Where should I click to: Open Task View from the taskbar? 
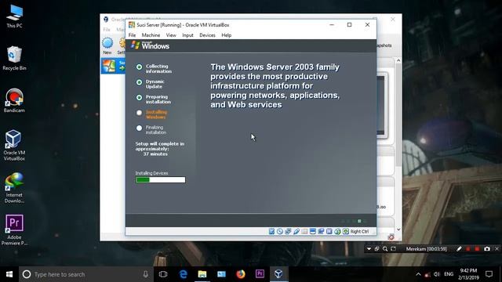tap(163, 274)
